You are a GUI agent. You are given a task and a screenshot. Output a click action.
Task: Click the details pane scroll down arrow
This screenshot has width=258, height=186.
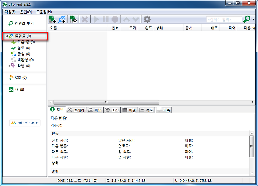click(x=252, y=173)
